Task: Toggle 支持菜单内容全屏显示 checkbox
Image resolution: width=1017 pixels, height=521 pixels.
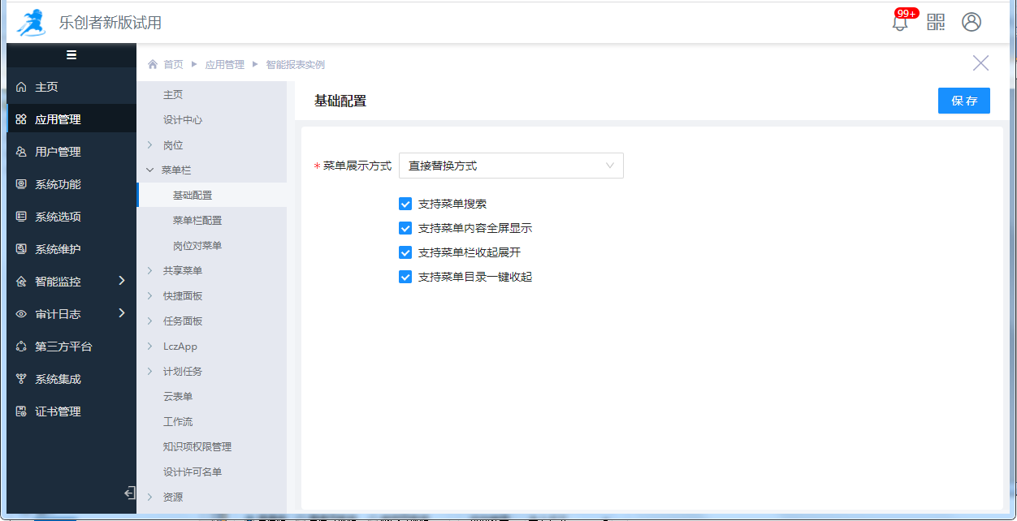Action: [x=405, y=228]
